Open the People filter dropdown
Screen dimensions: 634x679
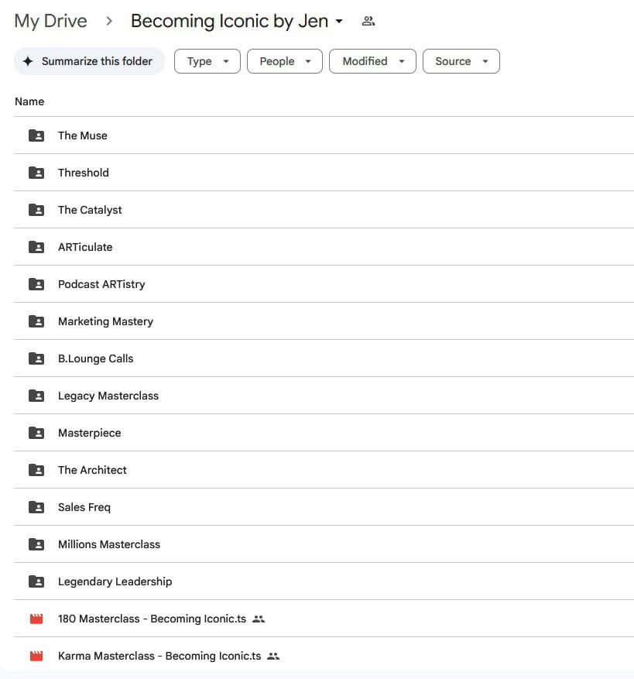tap(284, 61)
